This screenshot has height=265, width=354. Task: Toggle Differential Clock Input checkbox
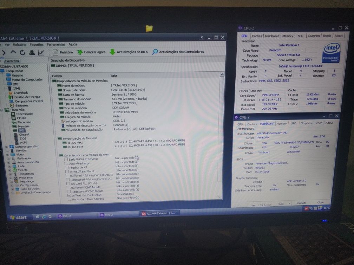[69, 195]
